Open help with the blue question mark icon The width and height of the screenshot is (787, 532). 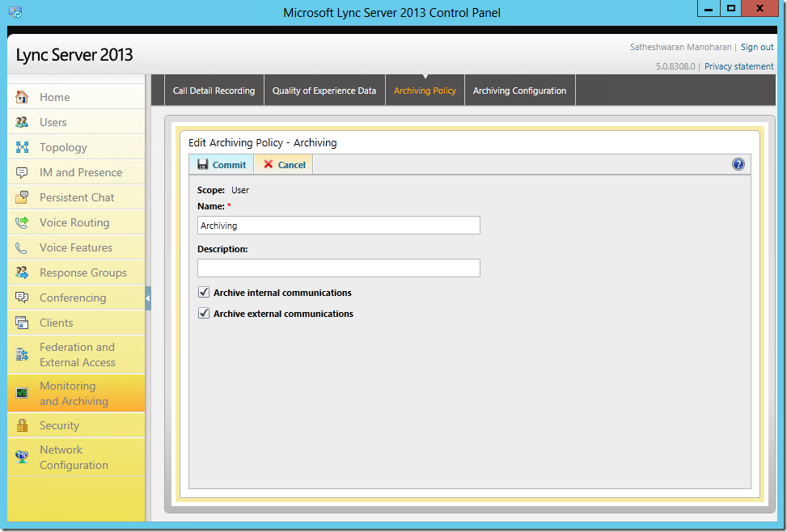738,164
